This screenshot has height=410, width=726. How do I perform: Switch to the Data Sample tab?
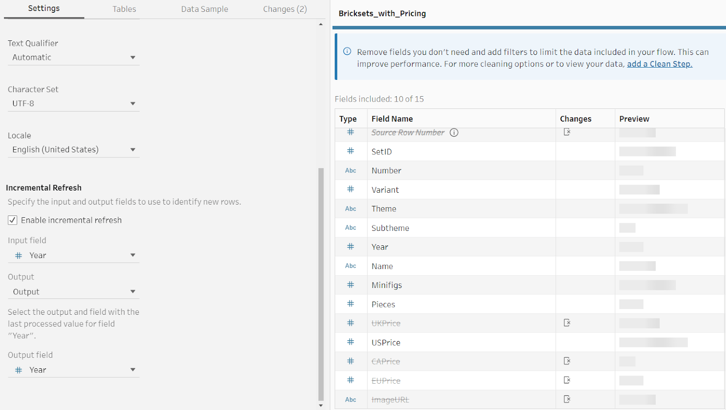[205, 9]
